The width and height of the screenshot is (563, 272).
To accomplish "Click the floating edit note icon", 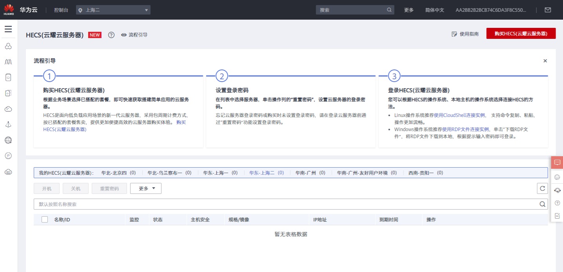I will coord(557,216).
